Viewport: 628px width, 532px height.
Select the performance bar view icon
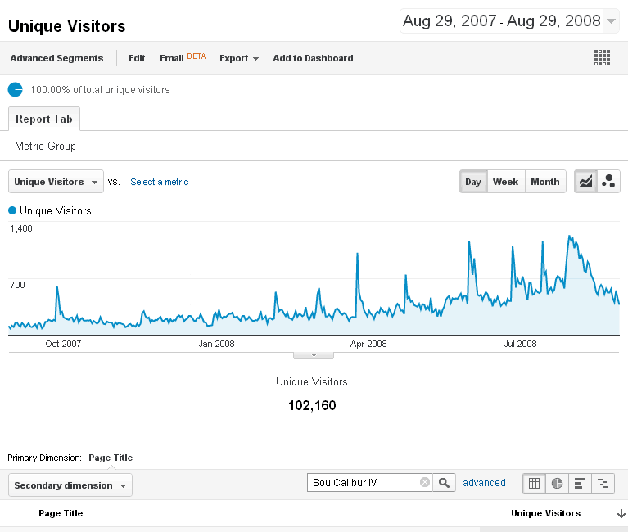[580, 483]
